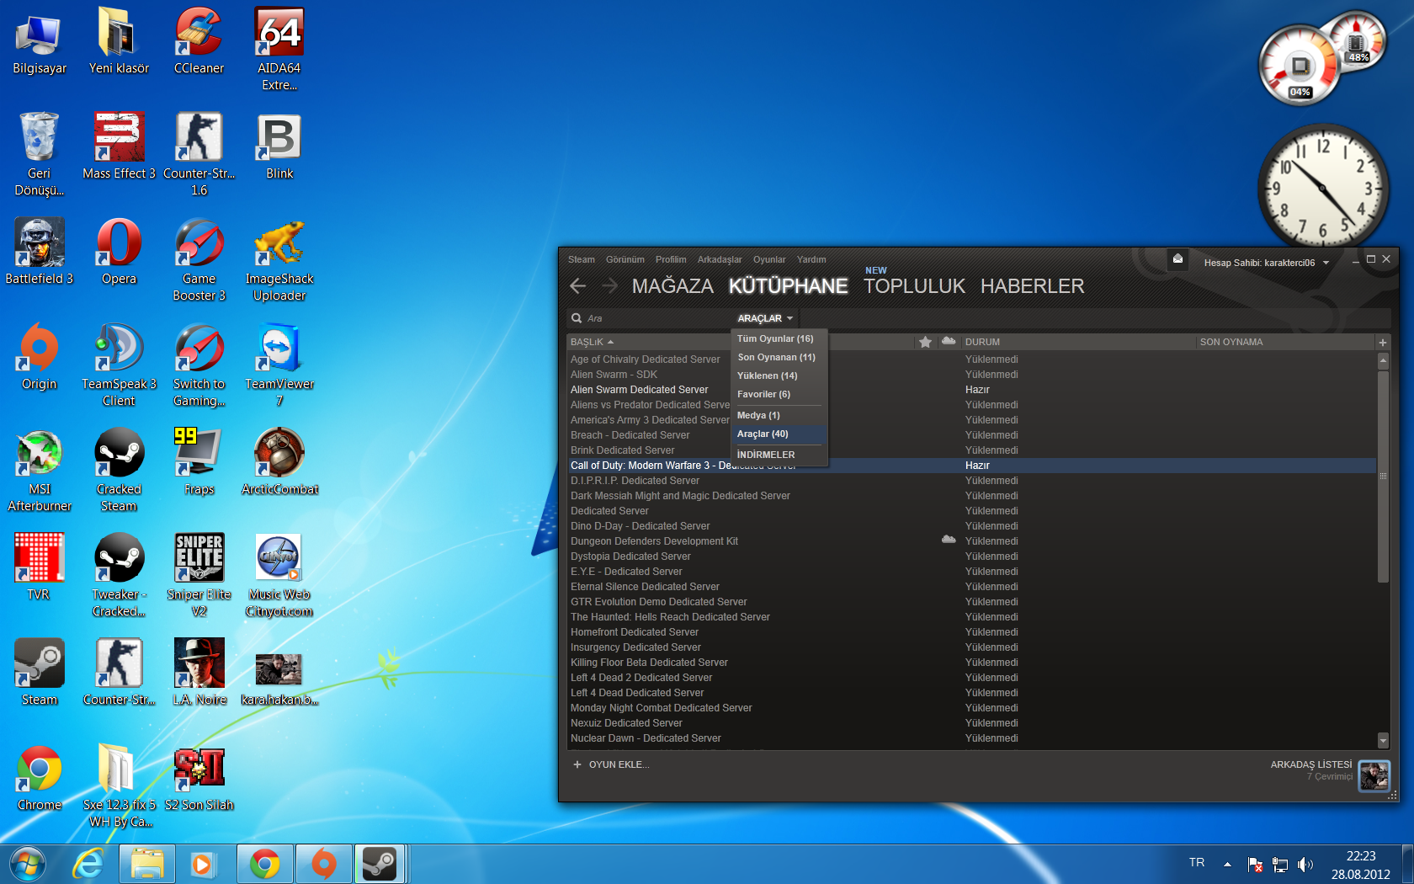The height and width of the screenshot is (884, 1414).
Task: Select Alien Swarm Dedicated Server row
Action: point(971,390)
